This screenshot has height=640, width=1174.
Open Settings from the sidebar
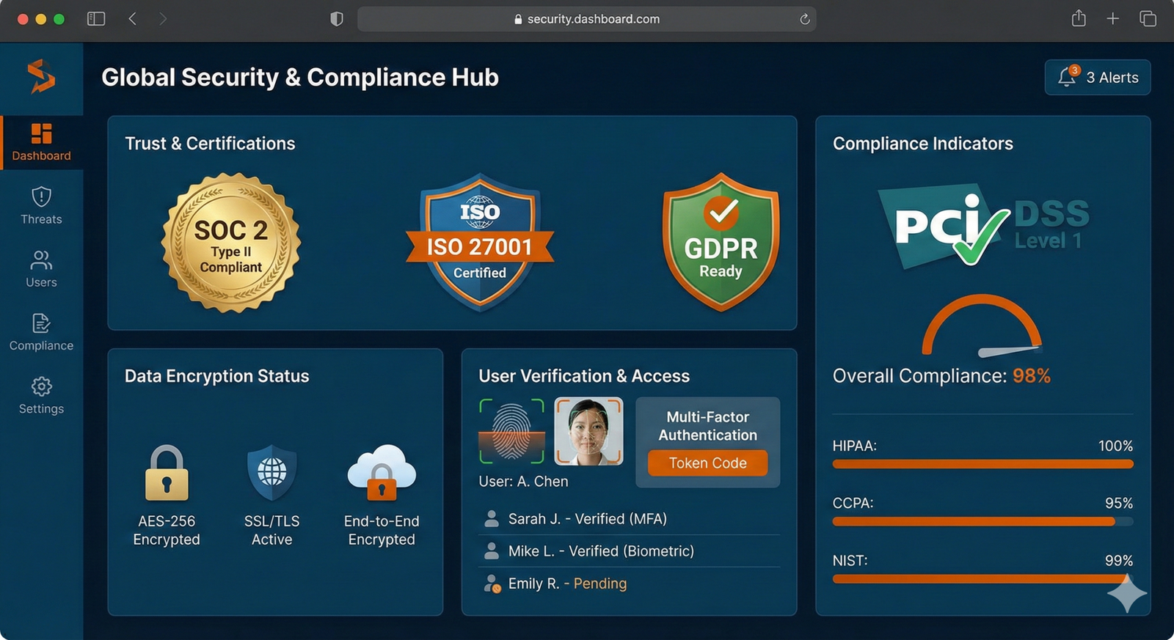41,395
